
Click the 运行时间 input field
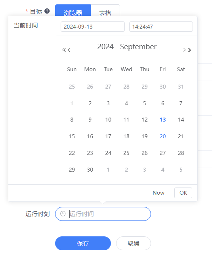pyautogui.click(x=103, y=214)
